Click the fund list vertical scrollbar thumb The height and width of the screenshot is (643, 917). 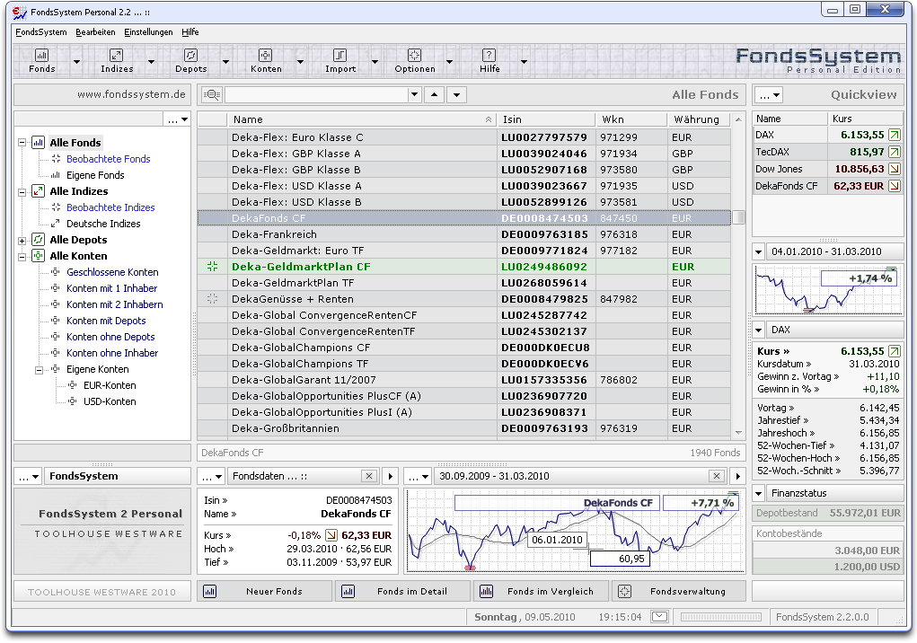coord(739,217)
